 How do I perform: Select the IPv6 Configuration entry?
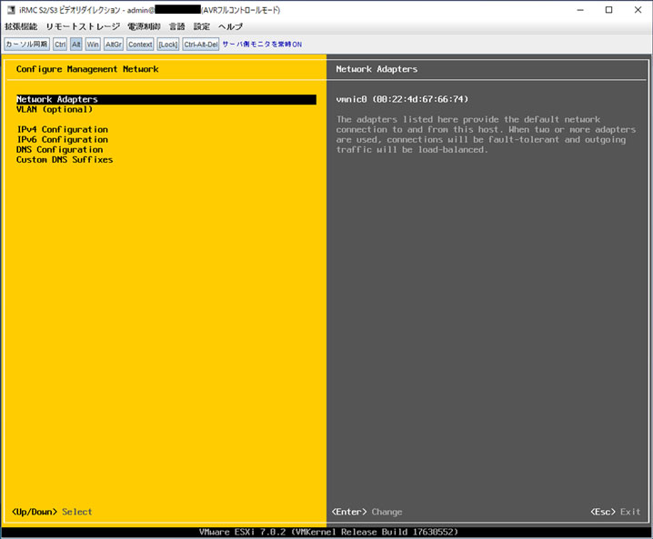tap(62, 139)
